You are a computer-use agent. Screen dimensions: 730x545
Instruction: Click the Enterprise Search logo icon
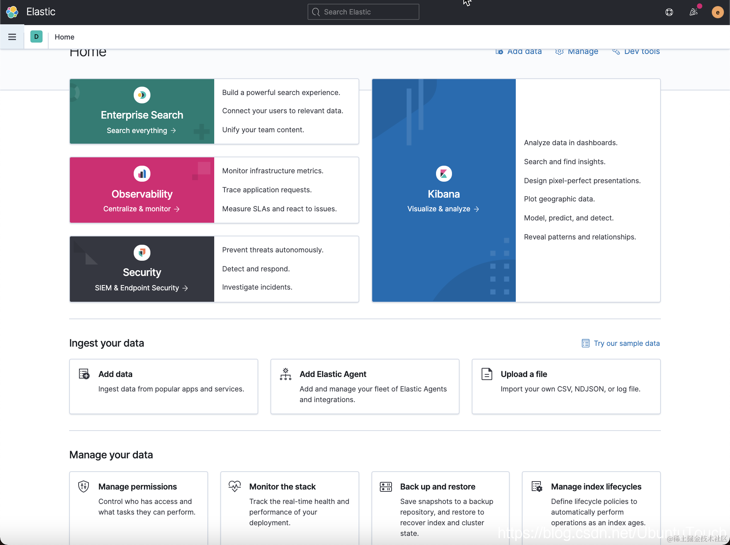tap(142, 95)
